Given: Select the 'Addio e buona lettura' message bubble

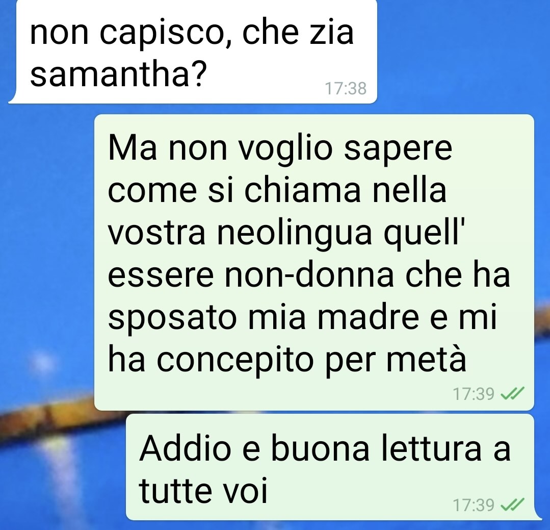Looking at the screenshot, I should (330, 467).
